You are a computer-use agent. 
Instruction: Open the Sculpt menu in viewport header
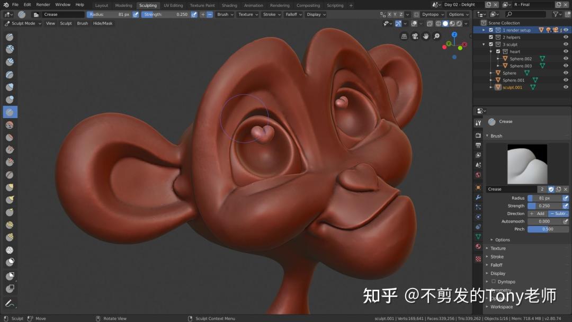click(66, 23)
